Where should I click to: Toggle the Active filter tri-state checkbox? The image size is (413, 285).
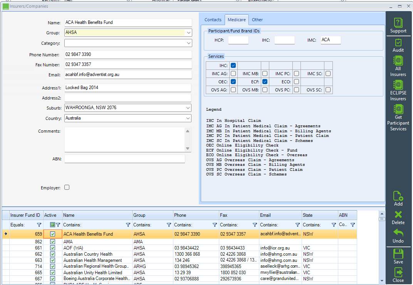point(52,225)
